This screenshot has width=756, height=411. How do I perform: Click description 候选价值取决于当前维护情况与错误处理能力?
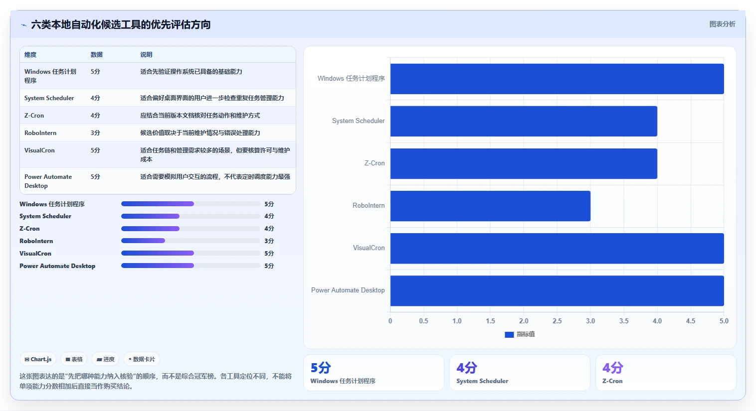coord(200,133)
